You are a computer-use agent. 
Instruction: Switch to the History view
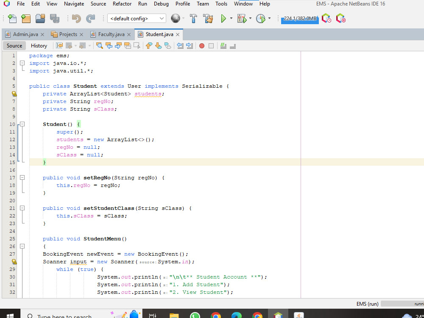(x=39, y=45)
